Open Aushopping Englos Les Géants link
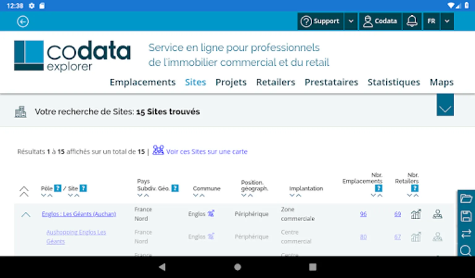This screenshot has width=475, height=278. pos(76,237)
